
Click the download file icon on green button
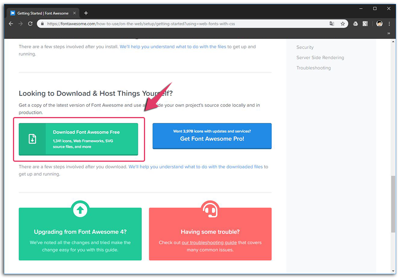coord(33,139)
